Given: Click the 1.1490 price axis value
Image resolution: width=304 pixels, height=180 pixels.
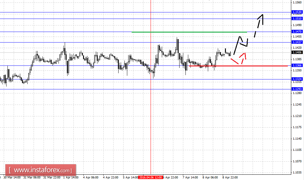Looking at the screenshot, I should tap(297, 25).
